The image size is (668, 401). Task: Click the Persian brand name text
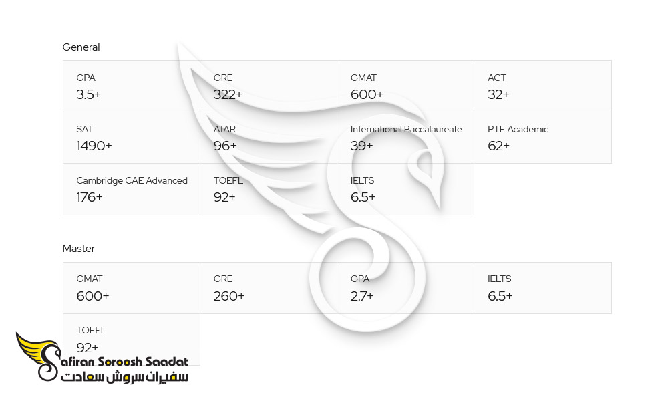(124, 377)
